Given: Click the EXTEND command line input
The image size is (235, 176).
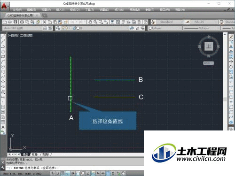Looking at the screenshot, I should coord(75,168).
